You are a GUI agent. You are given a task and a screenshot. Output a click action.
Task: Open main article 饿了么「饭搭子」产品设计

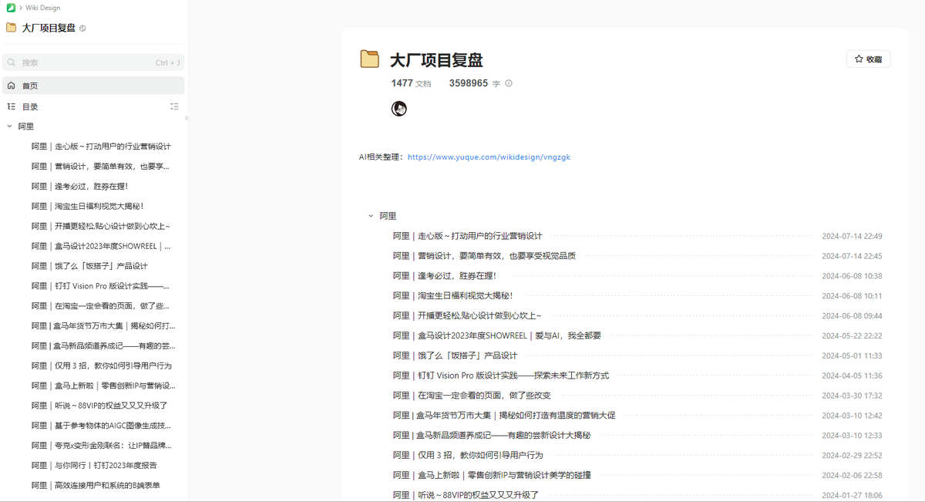pos(455,355)
